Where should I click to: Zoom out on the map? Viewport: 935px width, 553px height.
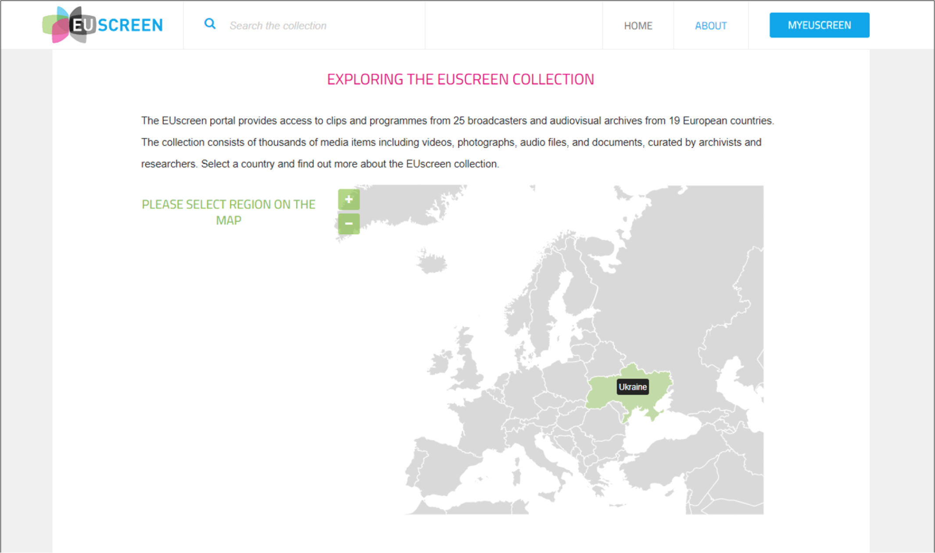(x=349, y=224)
